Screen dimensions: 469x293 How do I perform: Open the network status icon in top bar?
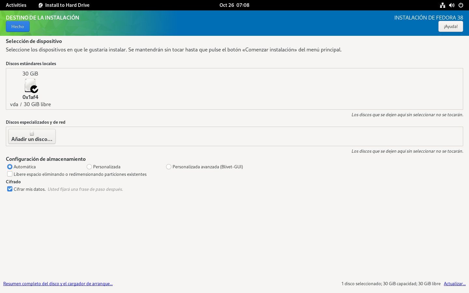442,5
